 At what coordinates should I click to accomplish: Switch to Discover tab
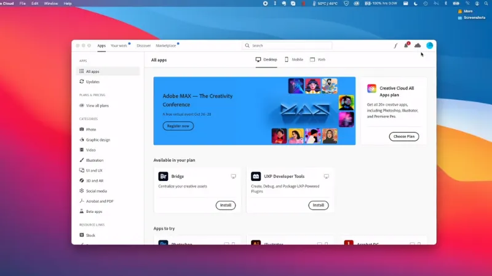[144, 45]
